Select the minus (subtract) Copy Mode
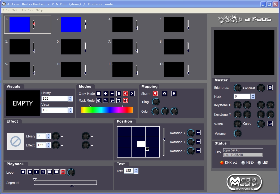The height and width of the screenshot is (194, 280). click(x=112, y=94)
